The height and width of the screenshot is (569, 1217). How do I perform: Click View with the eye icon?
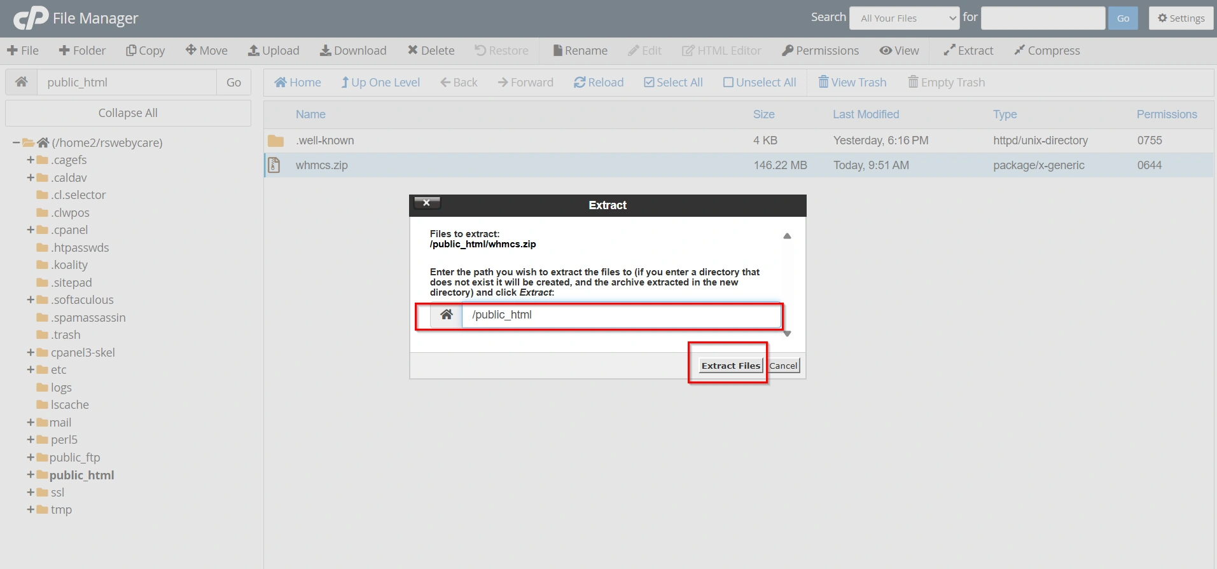900,50
